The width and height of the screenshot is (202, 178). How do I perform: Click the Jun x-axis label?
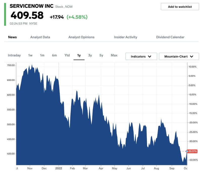click(129, 168)
